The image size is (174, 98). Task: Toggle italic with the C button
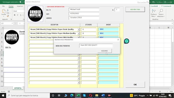tap(18, 15)
